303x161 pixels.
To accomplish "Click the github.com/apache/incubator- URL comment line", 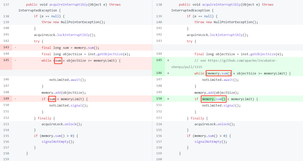I will coord(236,60).
